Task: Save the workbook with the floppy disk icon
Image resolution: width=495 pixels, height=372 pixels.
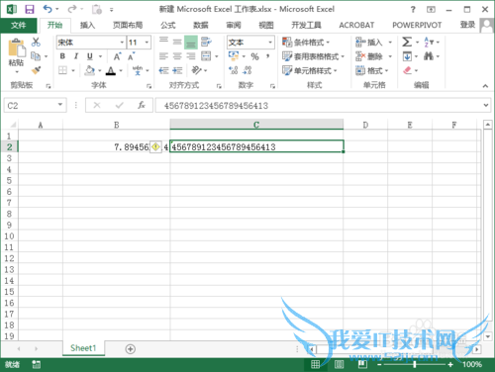Action: click(30, 9)
